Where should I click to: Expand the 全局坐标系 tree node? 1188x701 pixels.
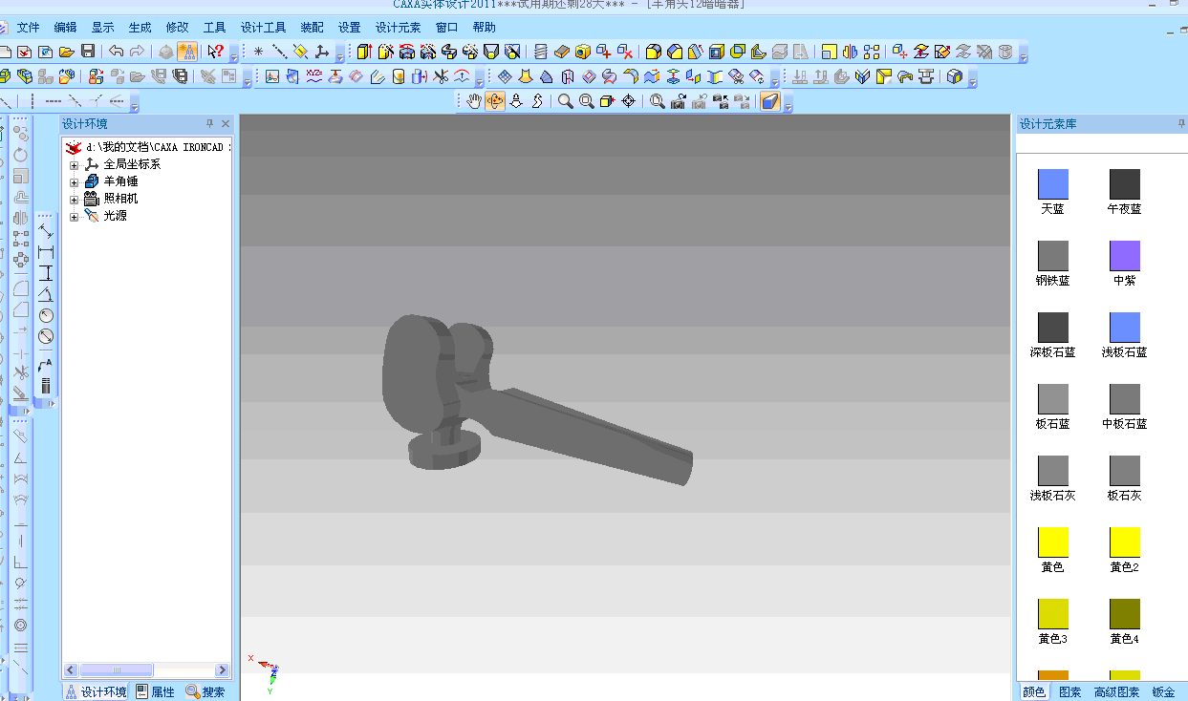(74, 164)
